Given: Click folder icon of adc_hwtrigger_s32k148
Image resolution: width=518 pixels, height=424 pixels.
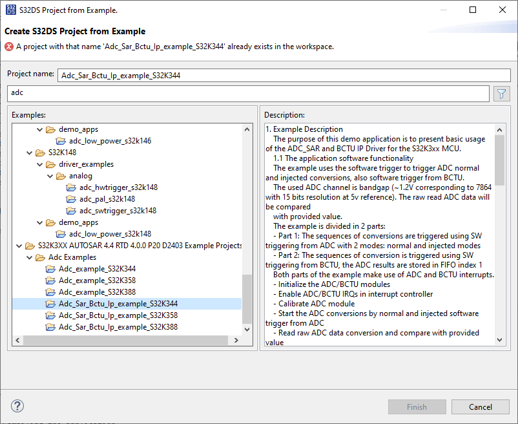Looking at the screenshot, I should [71, 187].
